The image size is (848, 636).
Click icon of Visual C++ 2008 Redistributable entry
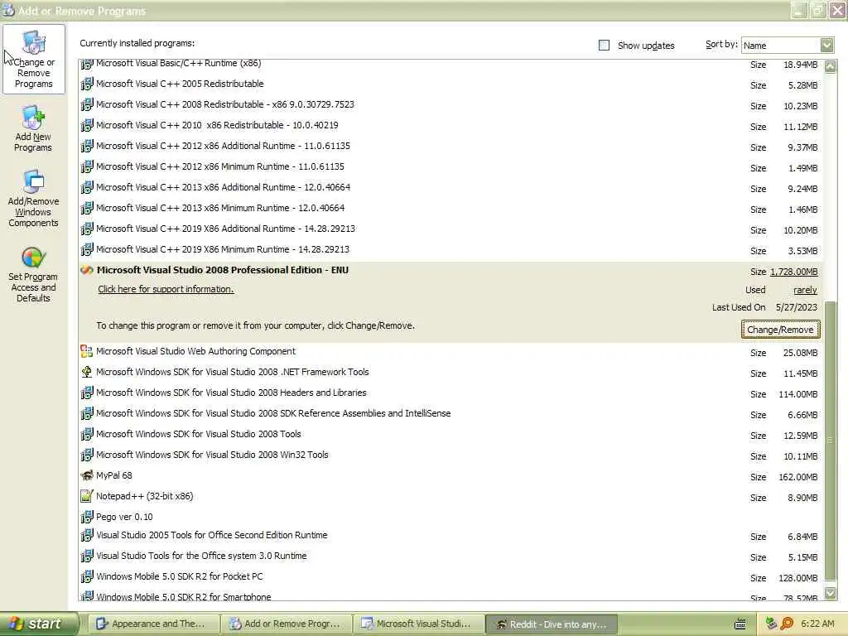point(86,105)
